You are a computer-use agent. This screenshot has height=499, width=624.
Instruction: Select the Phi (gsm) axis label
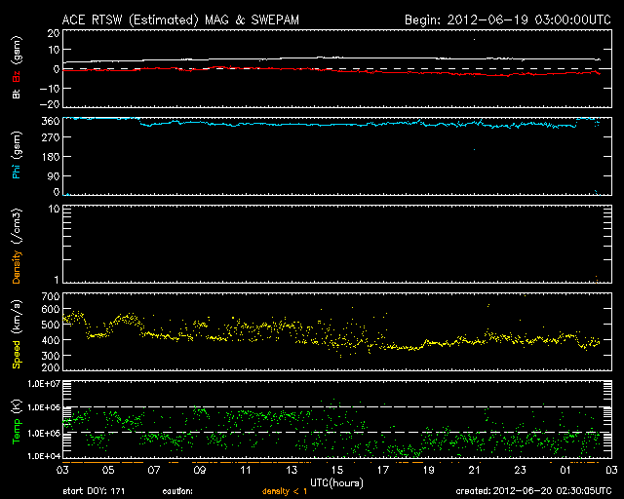(x=17, y=157)
